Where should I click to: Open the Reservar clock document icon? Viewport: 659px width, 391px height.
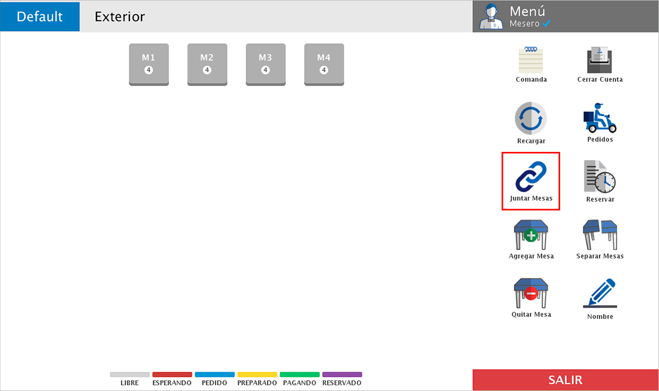tap(600, 177)
